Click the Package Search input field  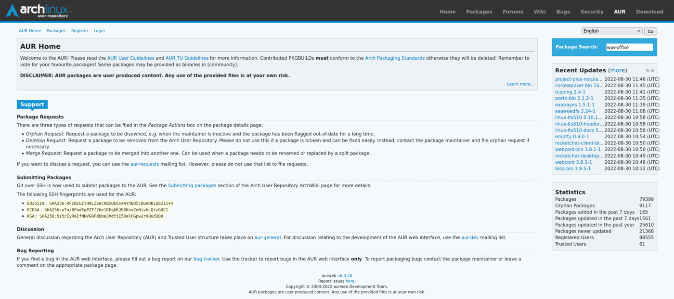629,47
